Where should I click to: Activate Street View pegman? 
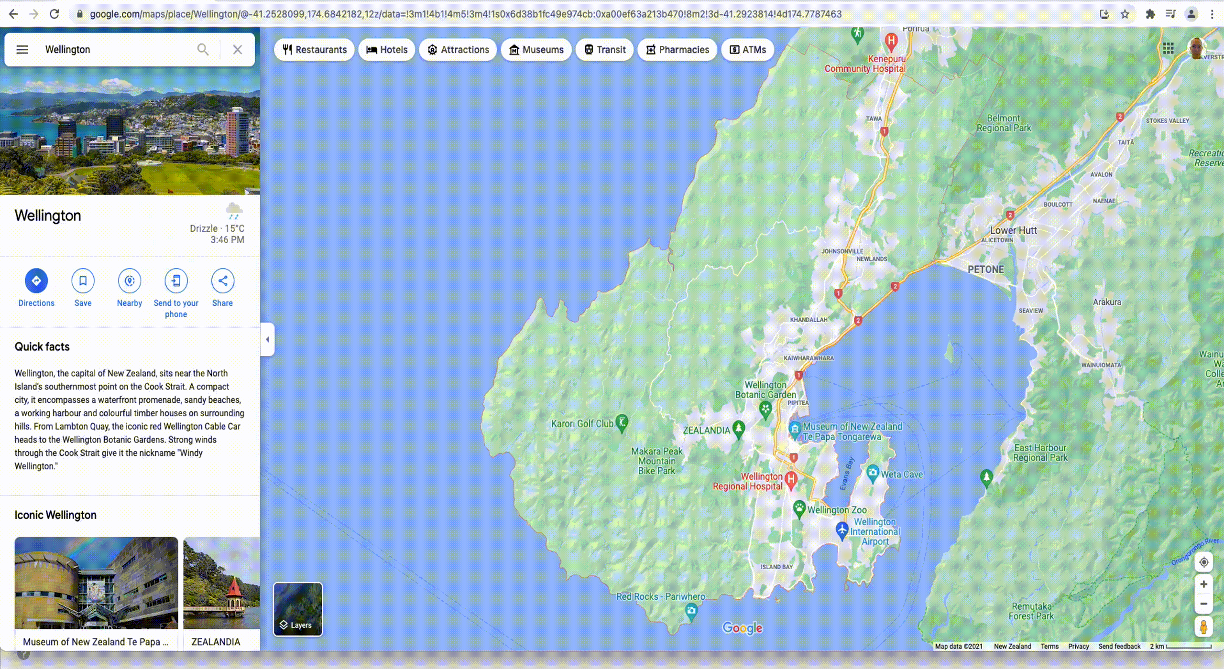[x=1203, y=626]
